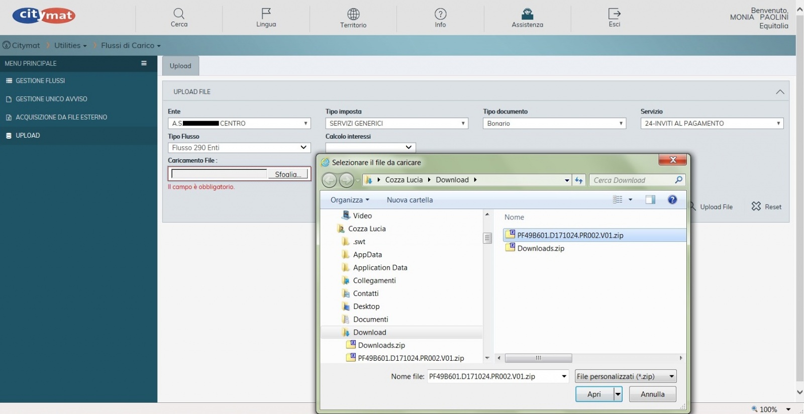Screen dimensions: 804x414
Task: Open the Info question mark icon
Action: 440,14
